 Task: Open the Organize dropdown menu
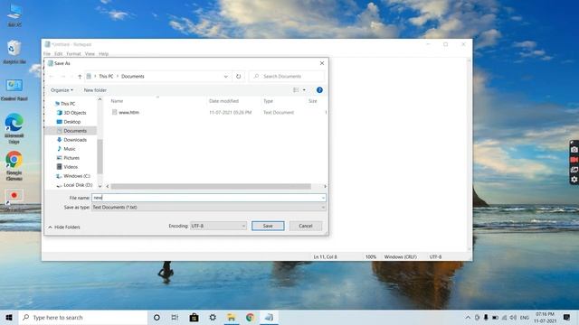pyautogui.click(x=62, y=90)
